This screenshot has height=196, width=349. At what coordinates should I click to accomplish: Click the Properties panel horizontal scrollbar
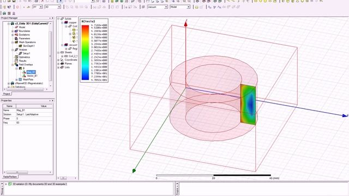[x=17, y=172]
